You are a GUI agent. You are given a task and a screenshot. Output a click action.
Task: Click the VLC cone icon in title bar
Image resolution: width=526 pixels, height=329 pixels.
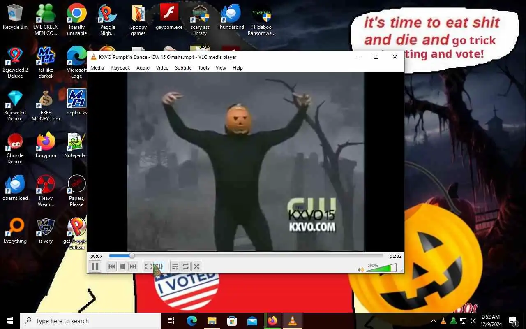[x=93, y=57]
